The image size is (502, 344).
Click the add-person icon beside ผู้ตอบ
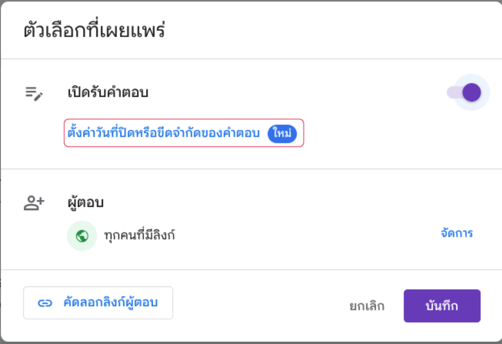point(34,203)
